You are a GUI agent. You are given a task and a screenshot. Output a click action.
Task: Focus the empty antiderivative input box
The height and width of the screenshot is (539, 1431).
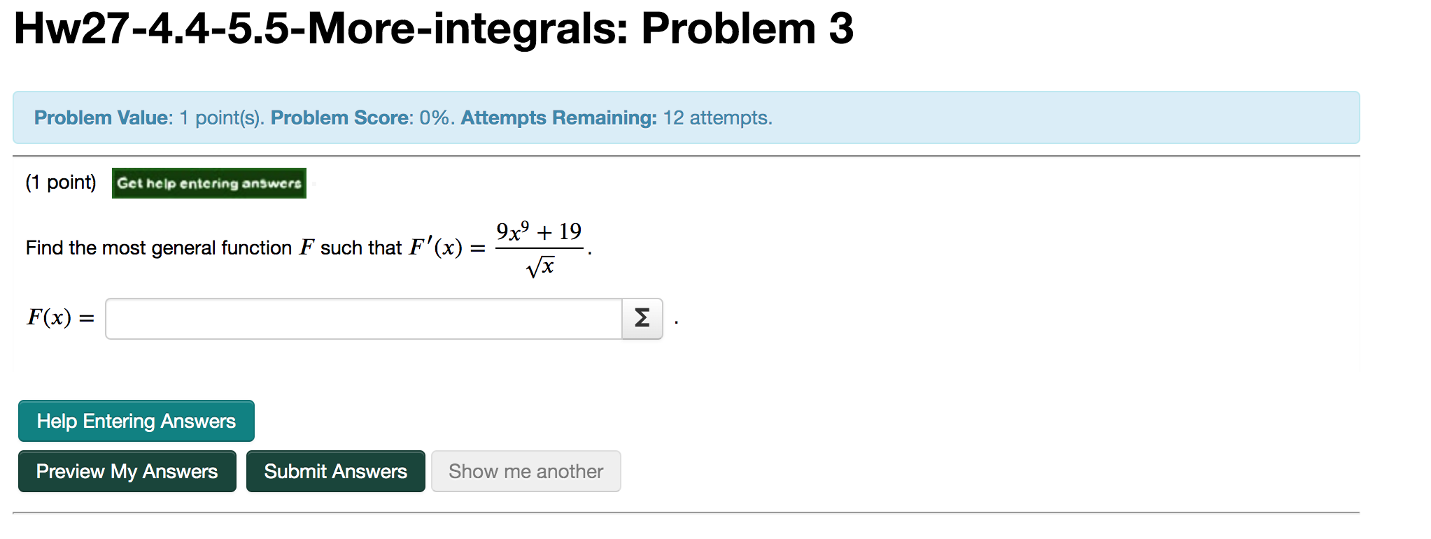(364, 318)
